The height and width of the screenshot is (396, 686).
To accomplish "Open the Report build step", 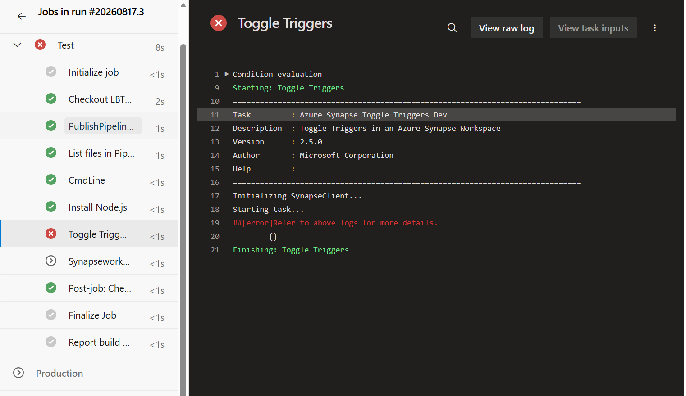I will [89, 342].
